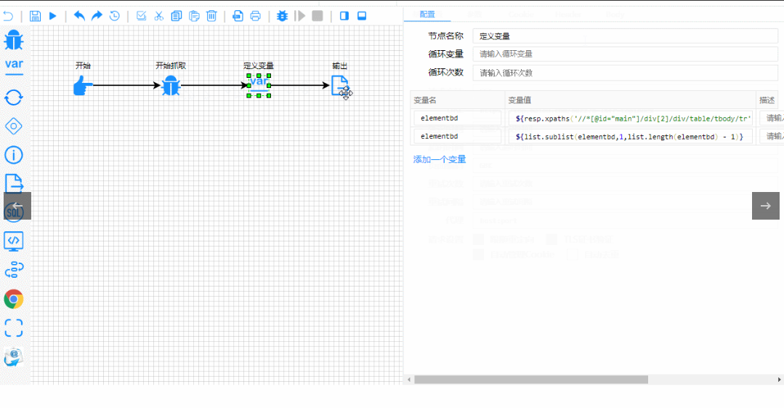Click description field of first variable row

click(772, 118)
